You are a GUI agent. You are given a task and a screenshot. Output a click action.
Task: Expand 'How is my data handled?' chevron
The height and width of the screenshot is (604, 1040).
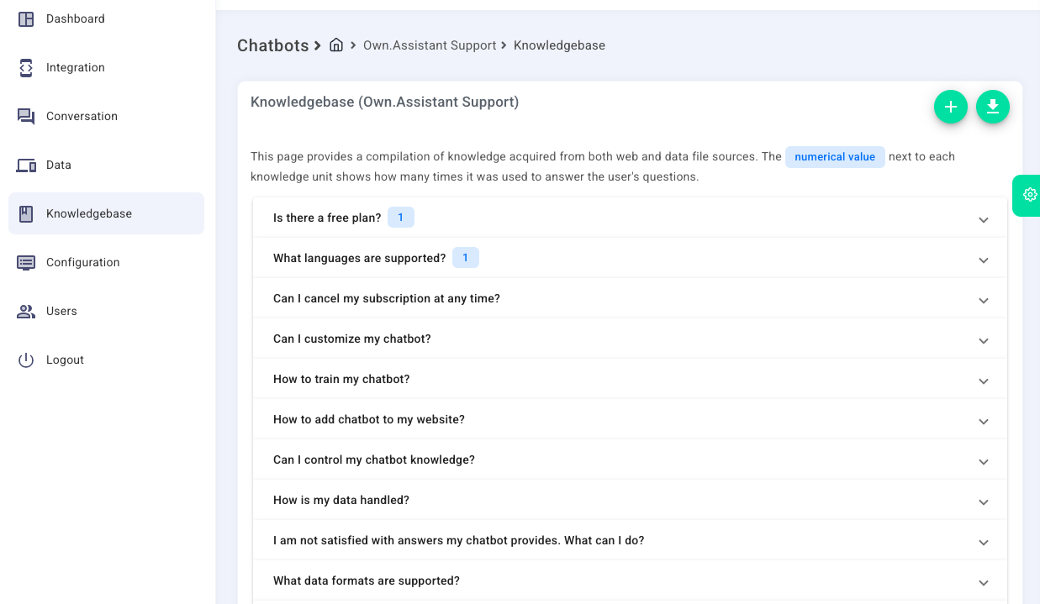(984, 502)
